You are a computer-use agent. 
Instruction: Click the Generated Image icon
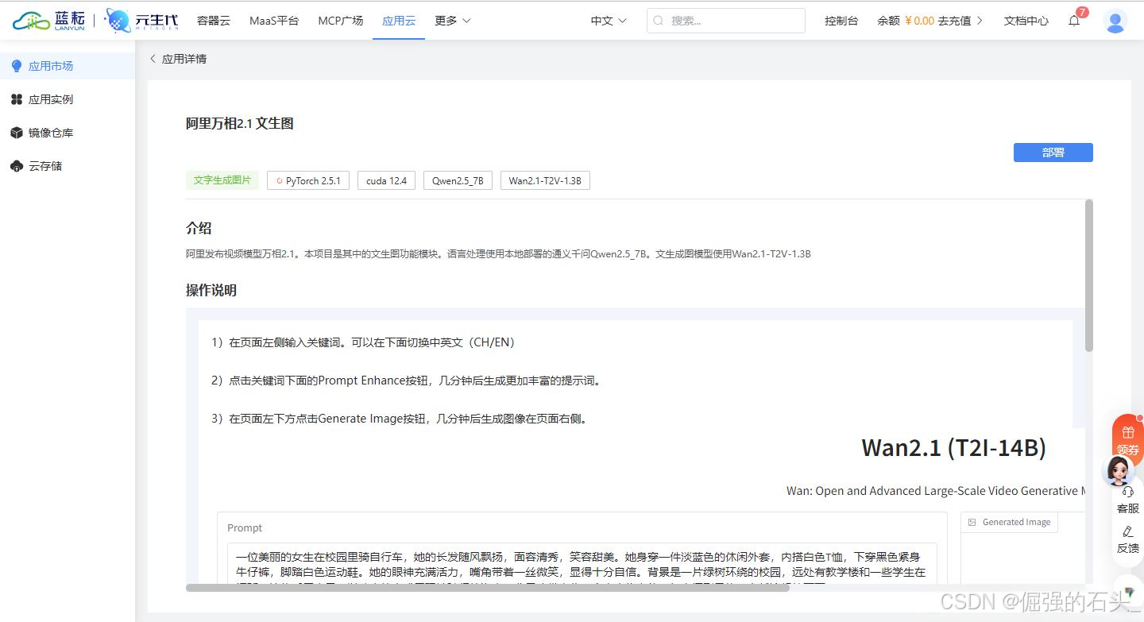point(972,522)
